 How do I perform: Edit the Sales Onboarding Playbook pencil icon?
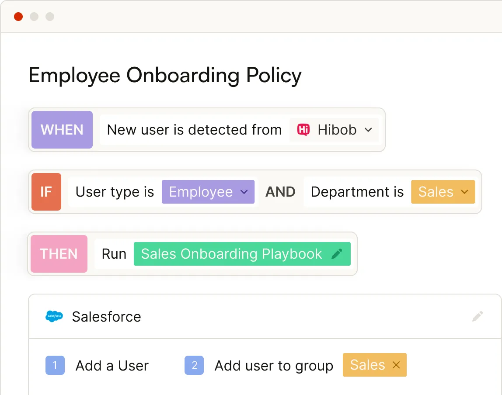click(337, 254)
